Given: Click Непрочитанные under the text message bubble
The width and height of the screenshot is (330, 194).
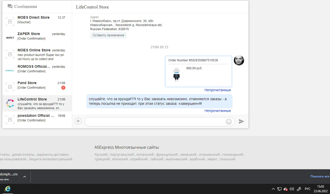Looking at the screenshot, I should 218,111.
